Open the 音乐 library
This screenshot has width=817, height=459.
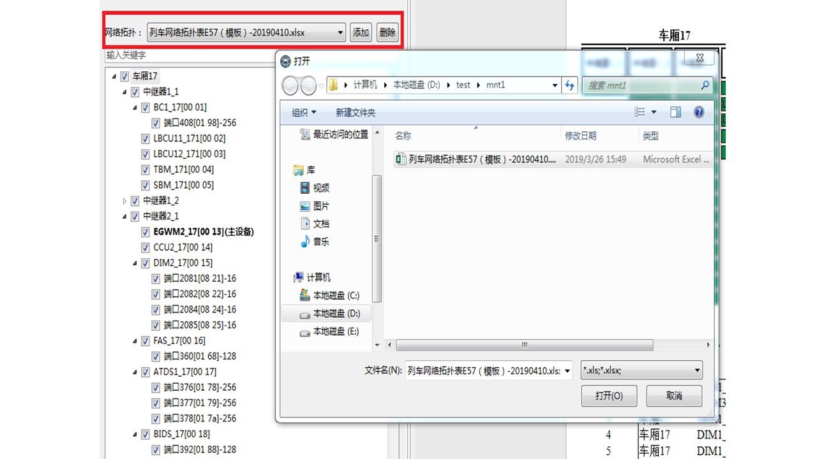tap(315, 242)
